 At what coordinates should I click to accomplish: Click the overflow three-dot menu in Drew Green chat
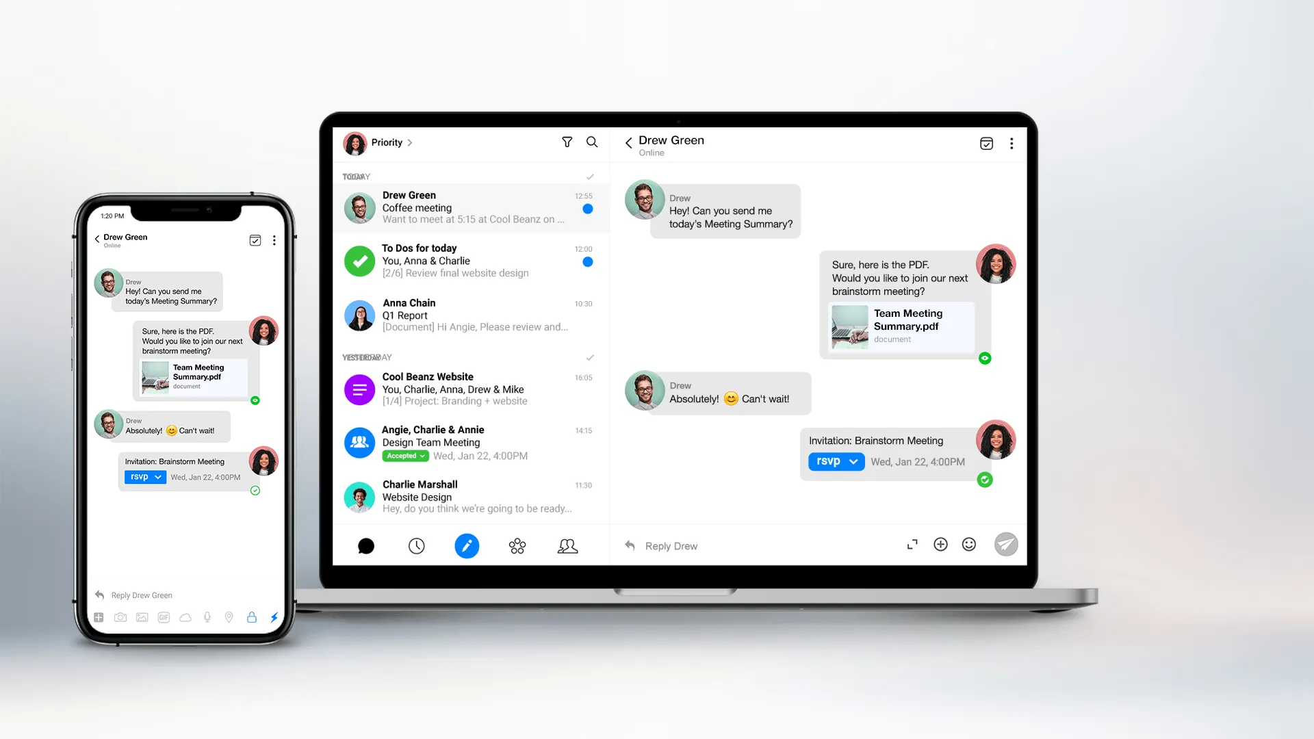point(1012,142)
